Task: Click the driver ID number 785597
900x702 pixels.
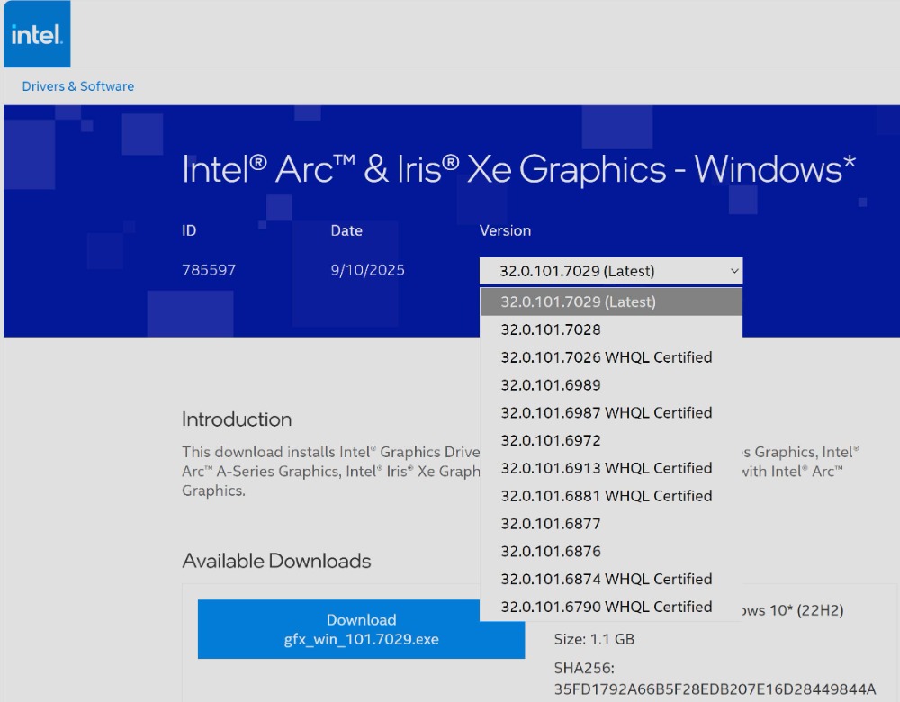Action: click(209, 270)
